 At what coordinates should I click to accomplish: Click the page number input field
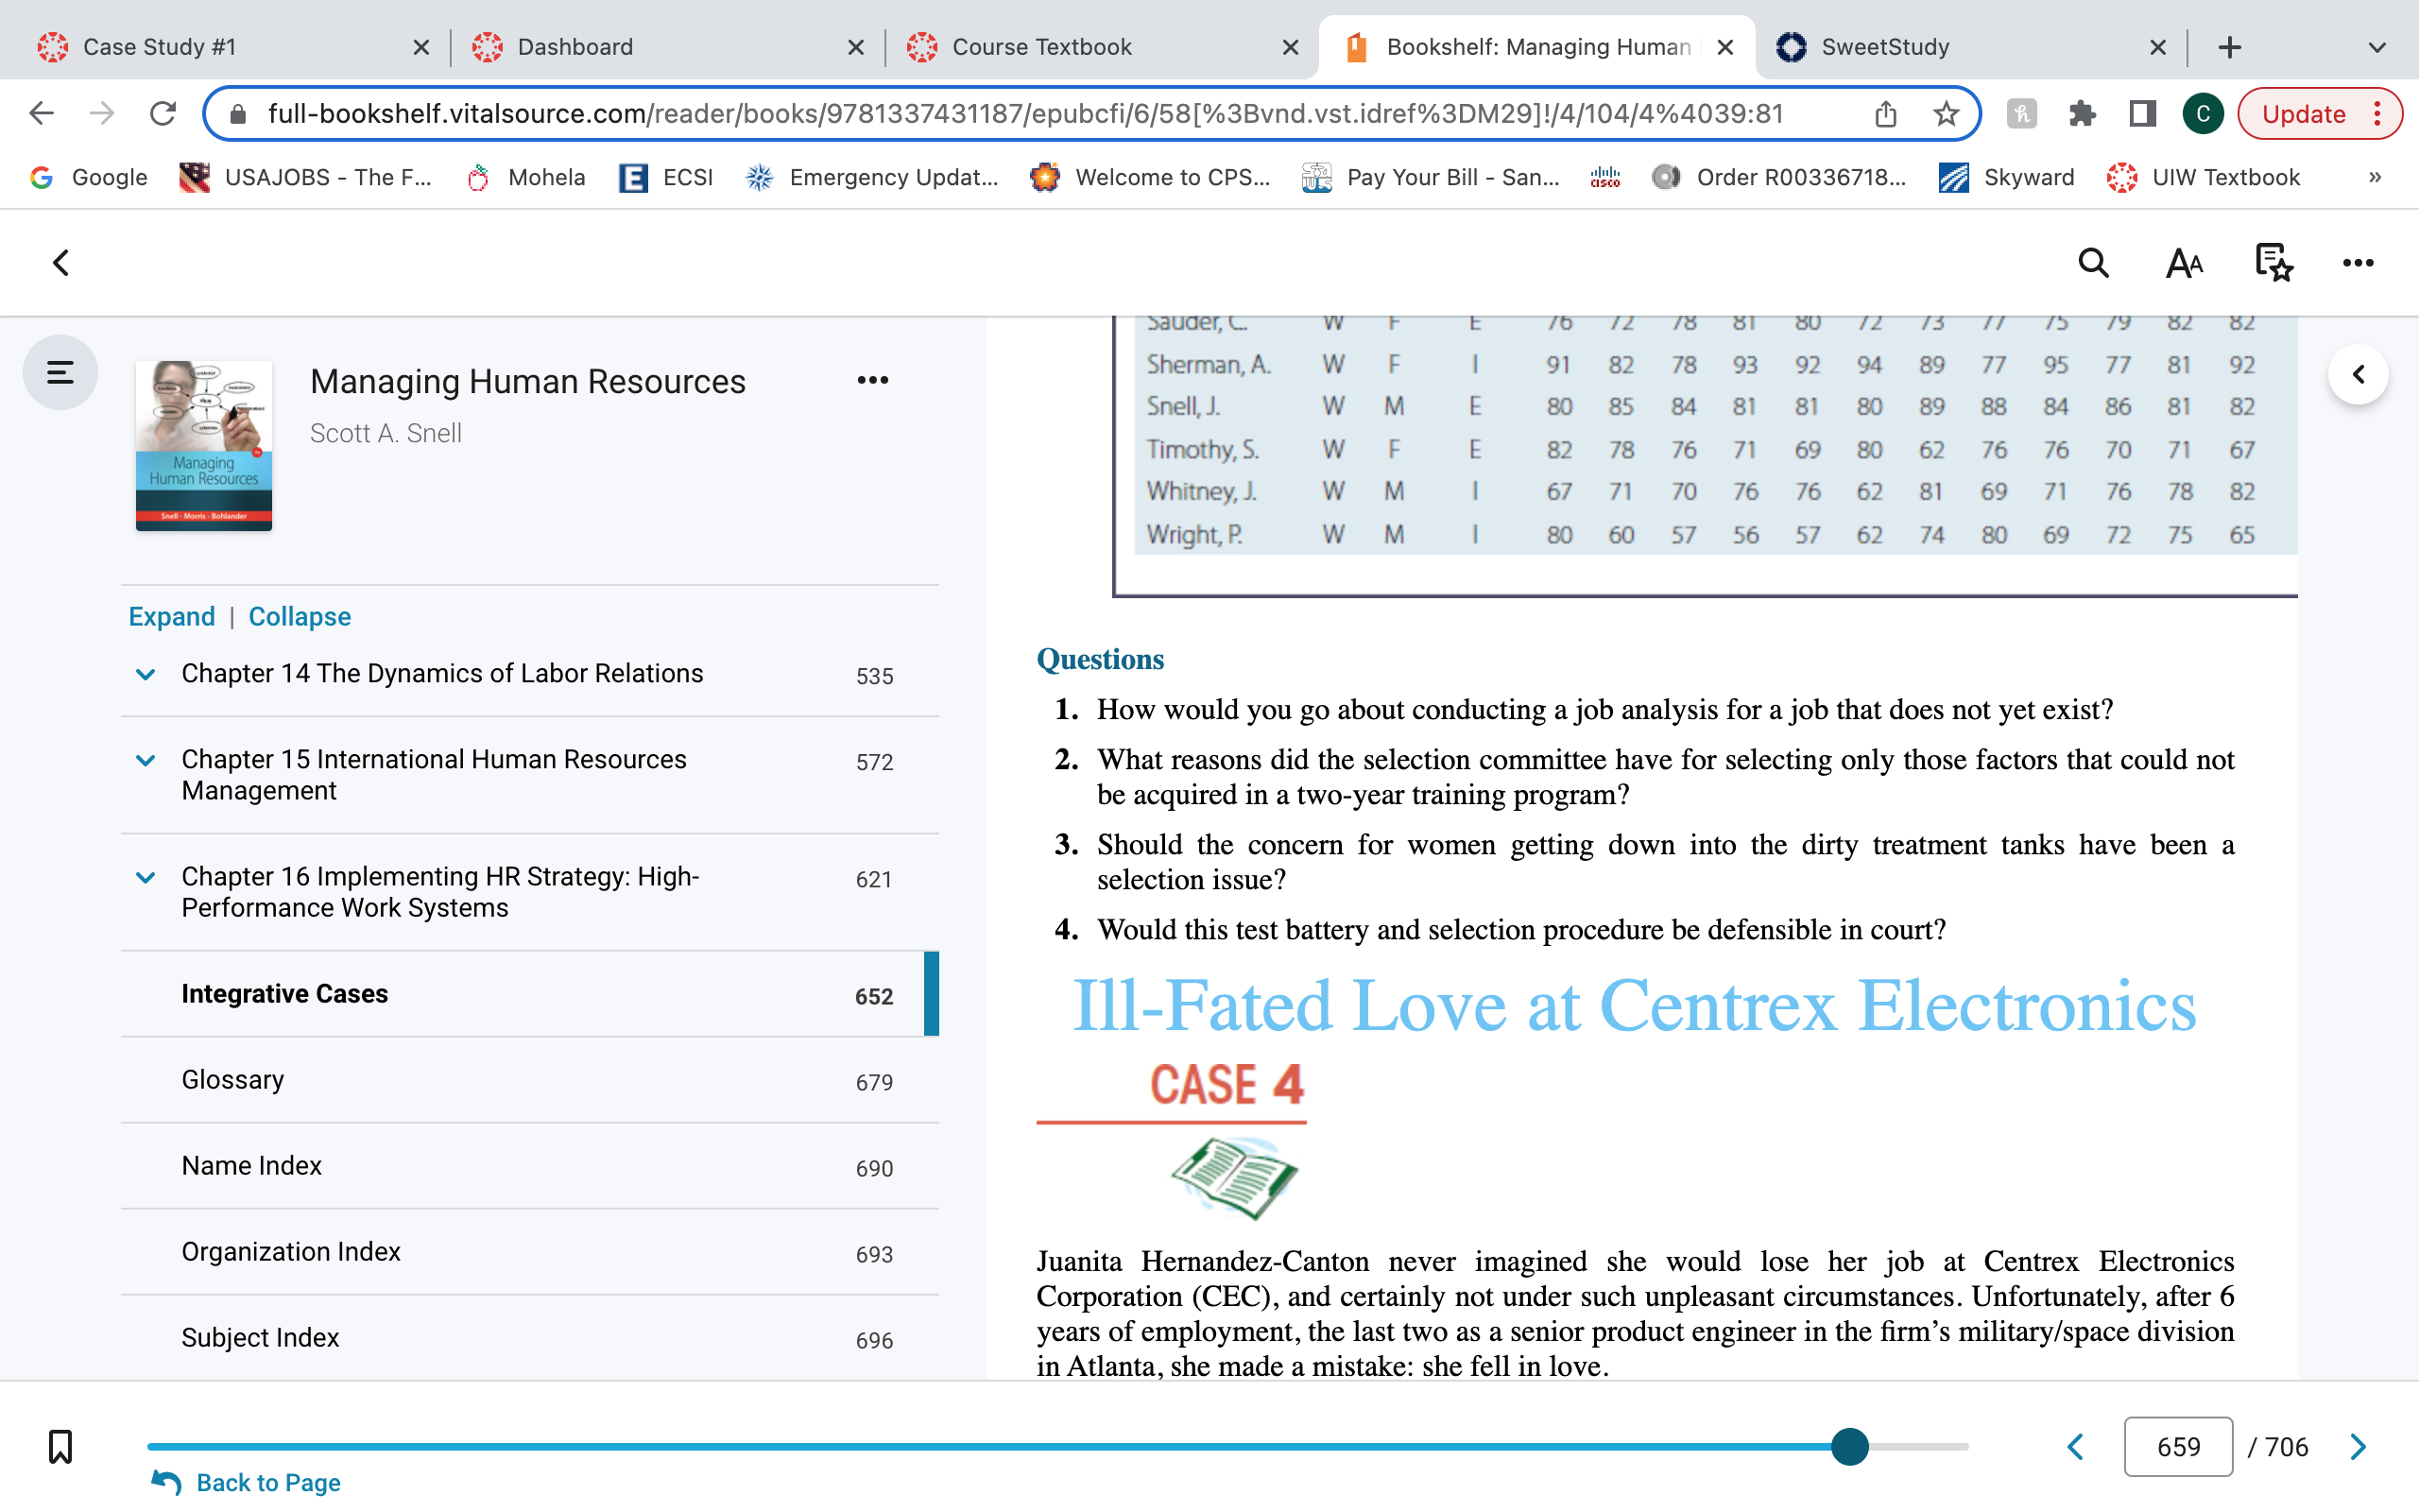(x=2178, y=1446)
